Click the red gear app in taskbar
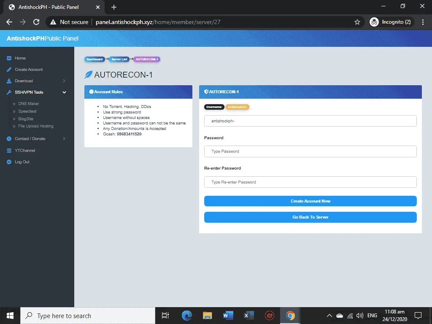 pyautogui.click(x=270, y=316)
